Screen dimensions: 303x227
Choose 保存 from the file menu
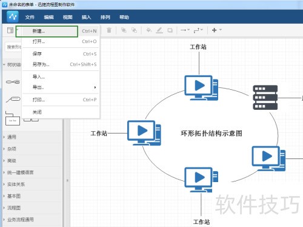coord(61,54)
